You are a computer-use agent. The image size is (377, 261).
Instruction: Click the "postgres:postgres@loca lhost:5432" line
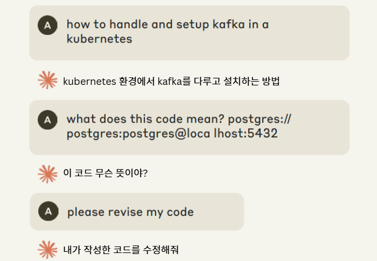(x=172, y=134)
